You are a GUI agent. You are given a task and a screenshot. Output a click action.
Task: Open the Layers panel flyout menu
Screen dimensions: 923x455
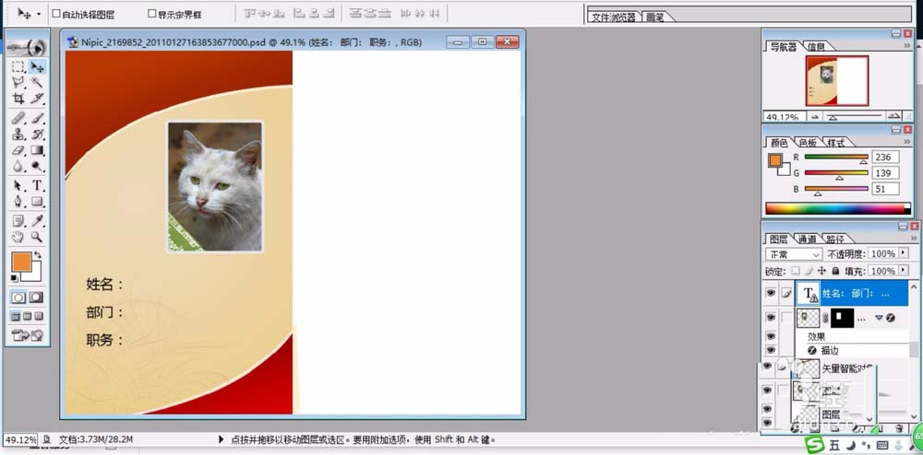(914, 239)
